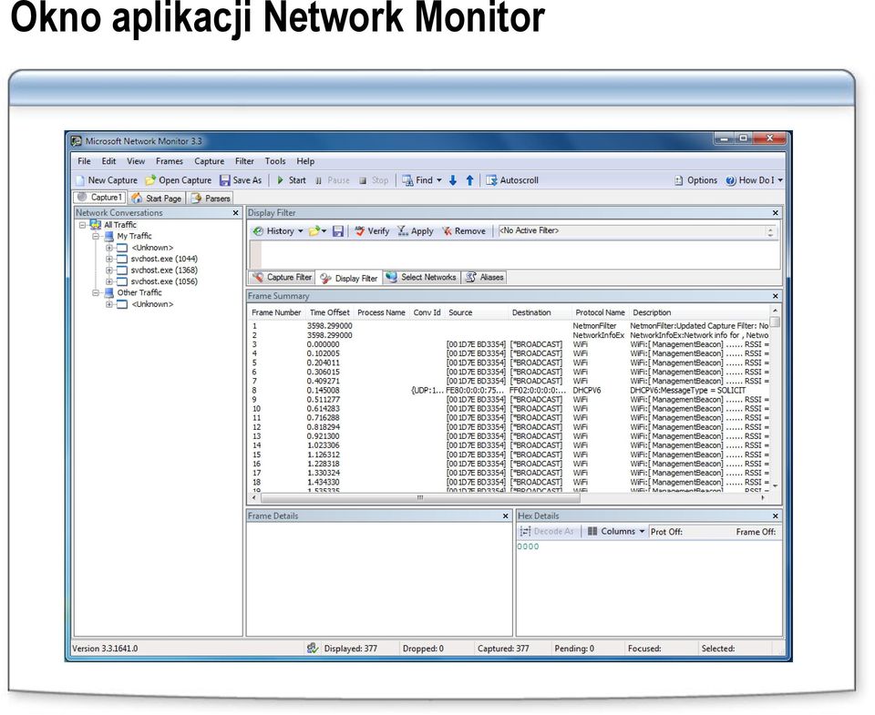Verify the display filter
This screenshot has height=715, width=875.
pos(372,231)
